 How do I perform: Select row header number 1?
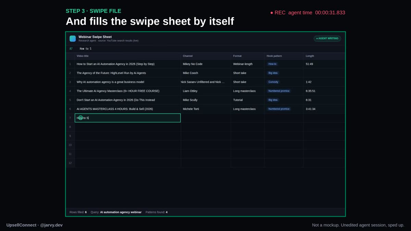(70, 64)
